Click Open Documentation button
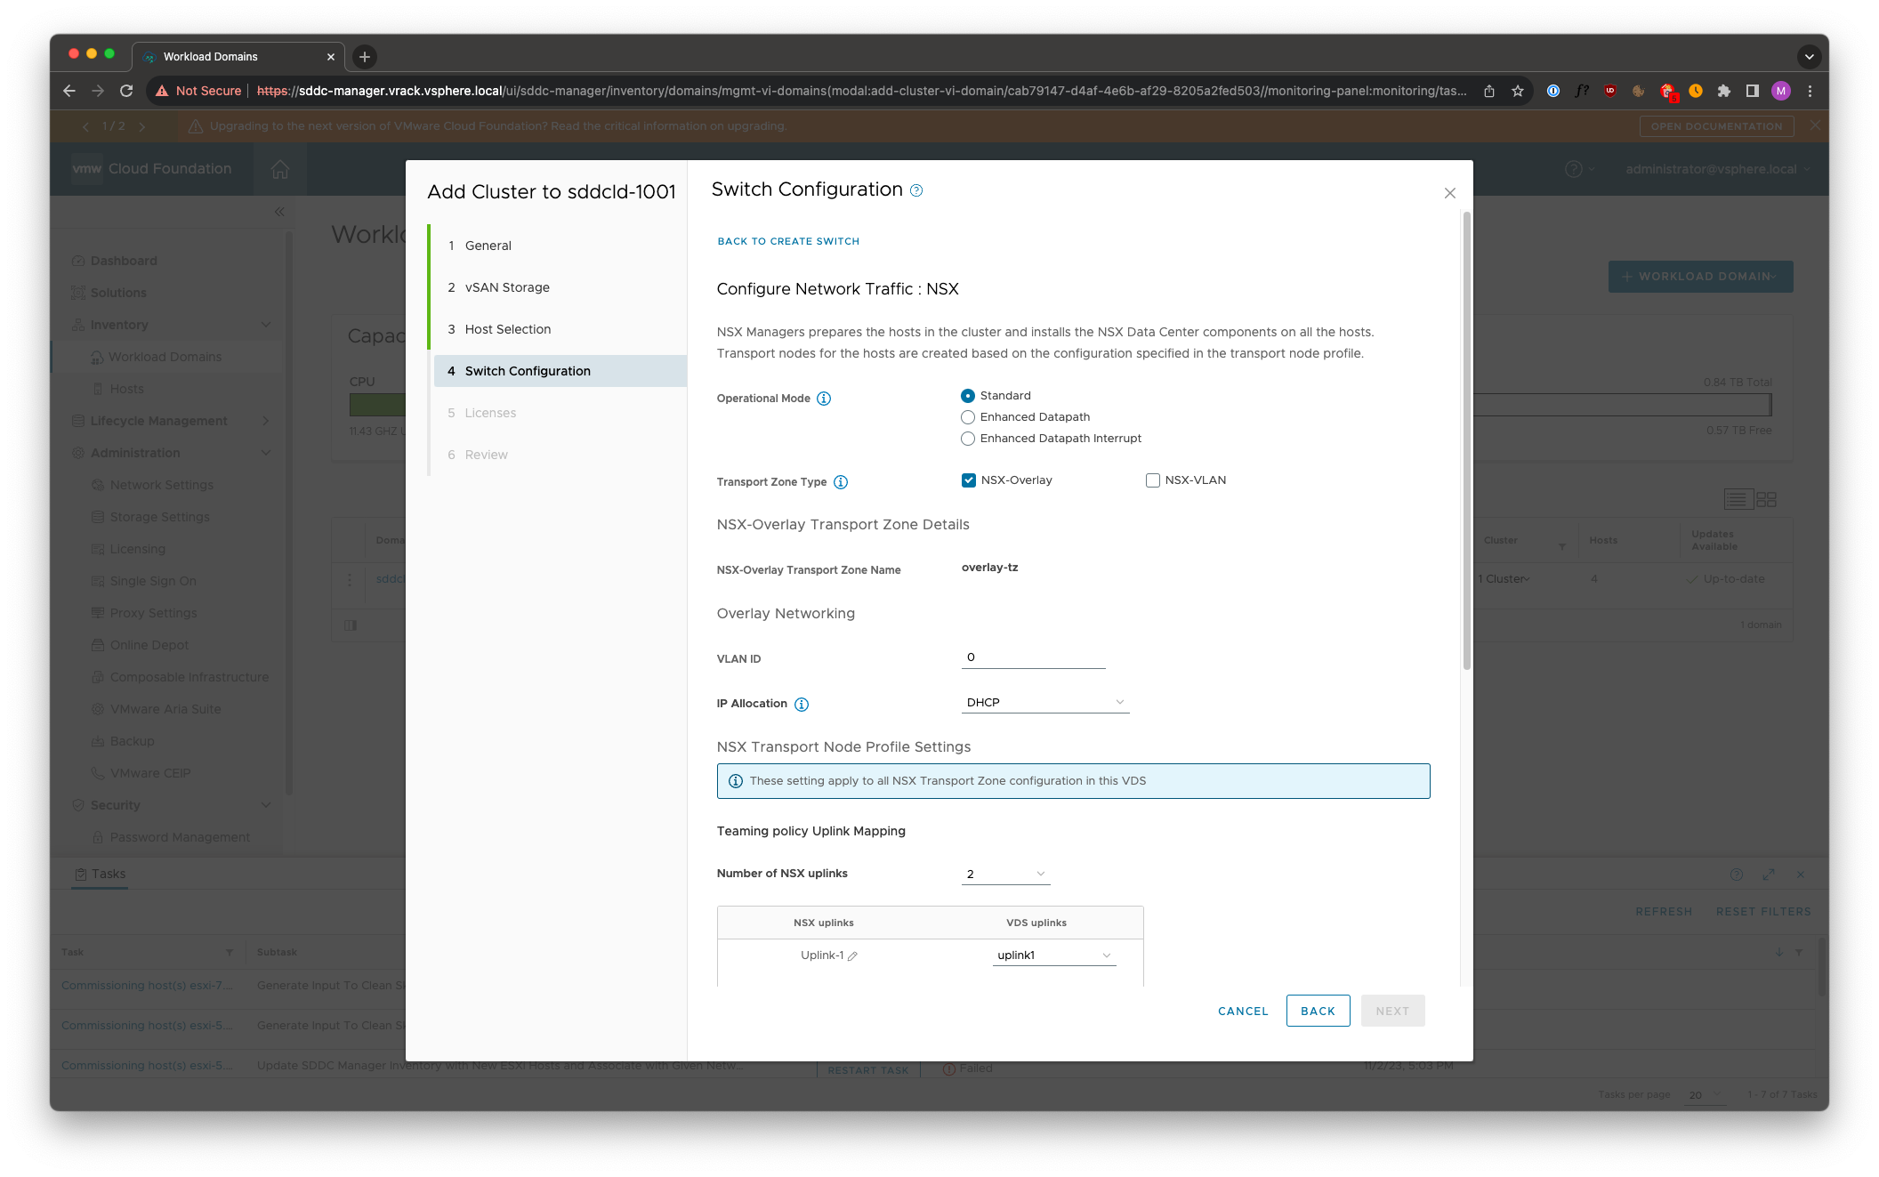The width and height of the screenshot is (1879, 1177). 1716,126
